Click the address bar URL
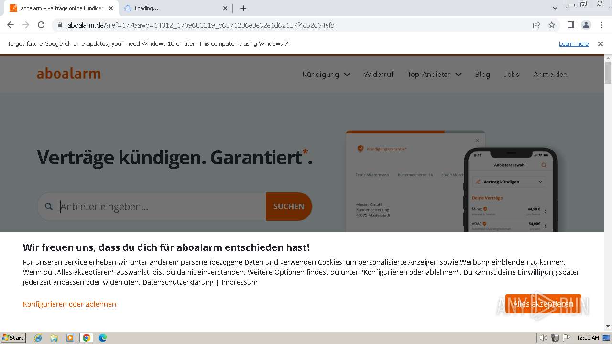Viewport: 612px width, 344px height. coord(201,25)
